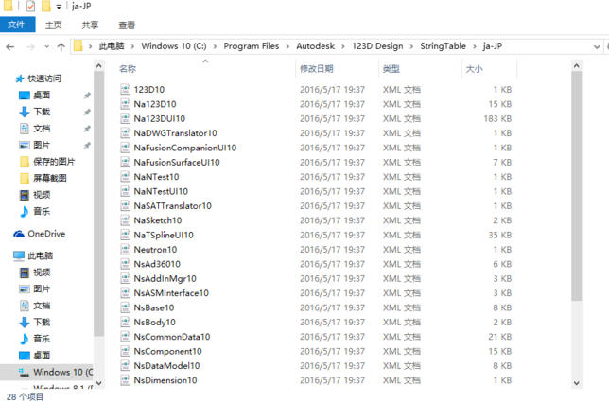Switch to the 主页 ribbon tab
The height and width of the screenshot is (403, 609).
(53, 26)
